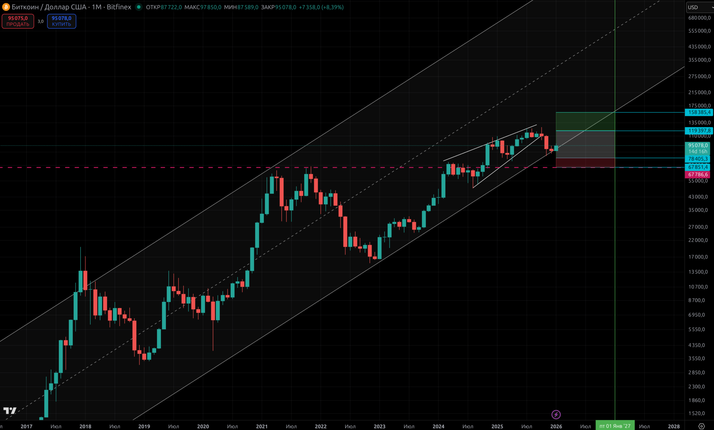Click the Bitcoin coin icon

(x=6, y=7)
